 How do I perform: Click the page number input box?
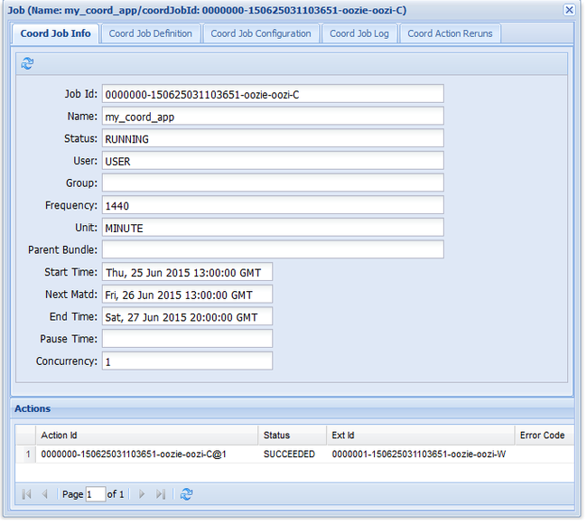[x=96, y=494]
